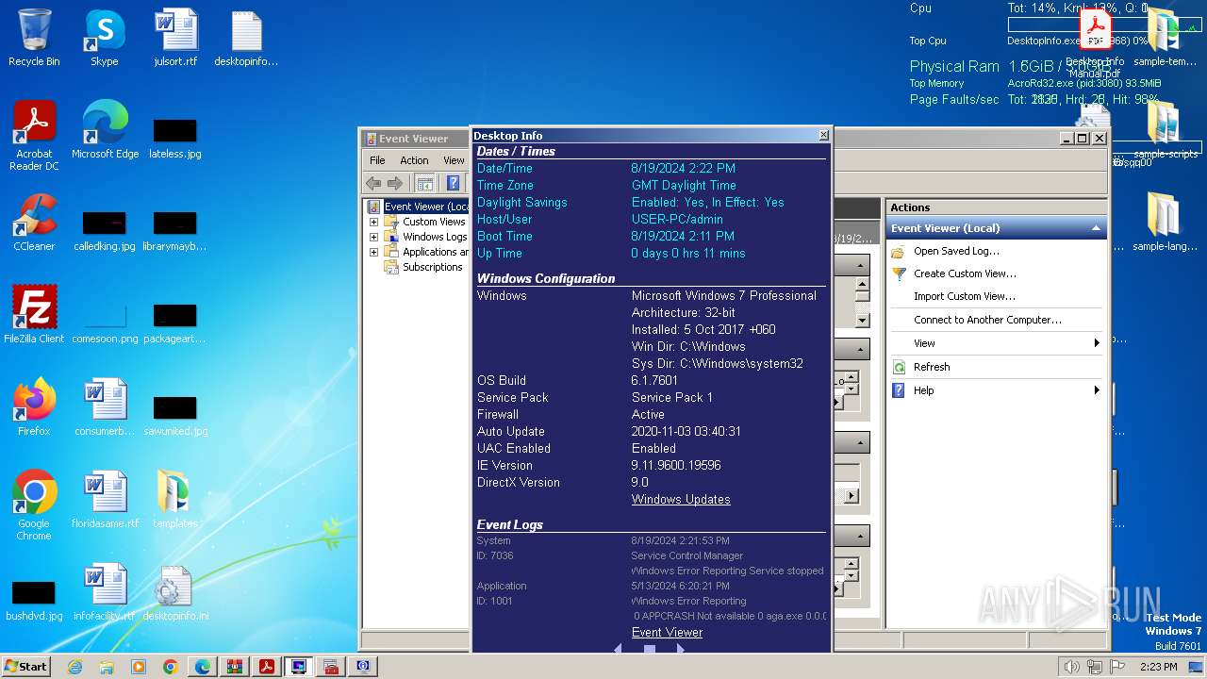Expand Applications and Services Logs node
The image size is (1207, 679).
click(373, 253)
